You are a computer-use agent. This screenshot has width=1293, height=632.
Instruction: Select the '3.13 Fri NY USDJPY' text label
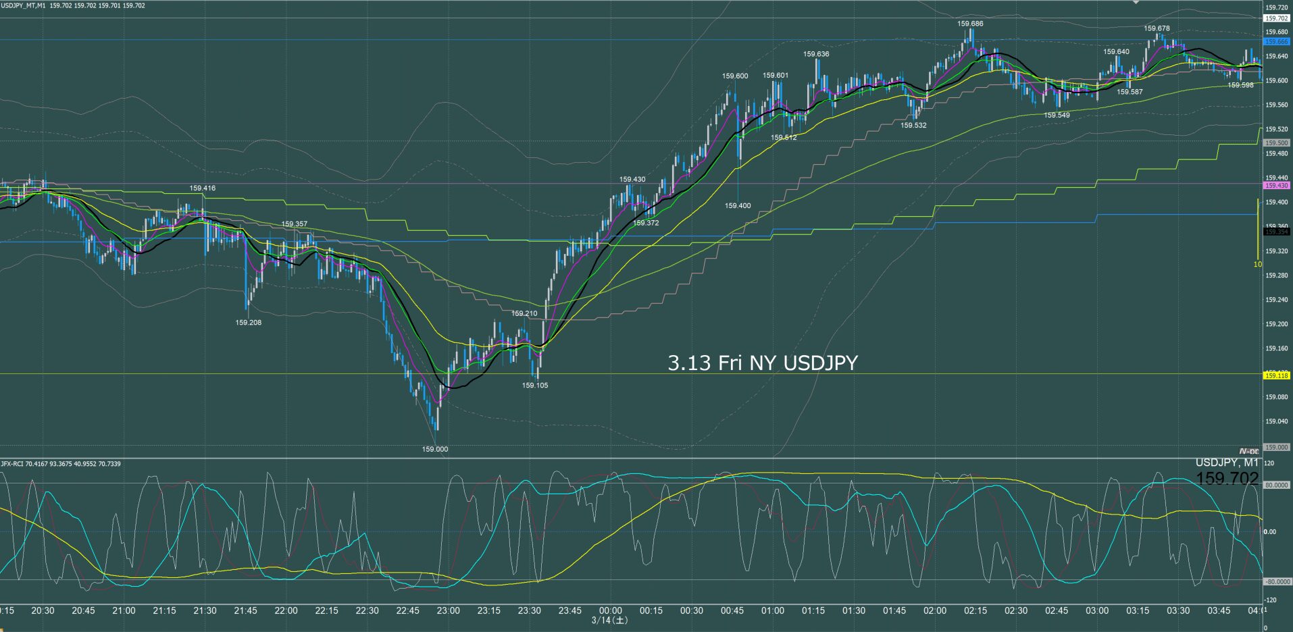click(762, 363)
